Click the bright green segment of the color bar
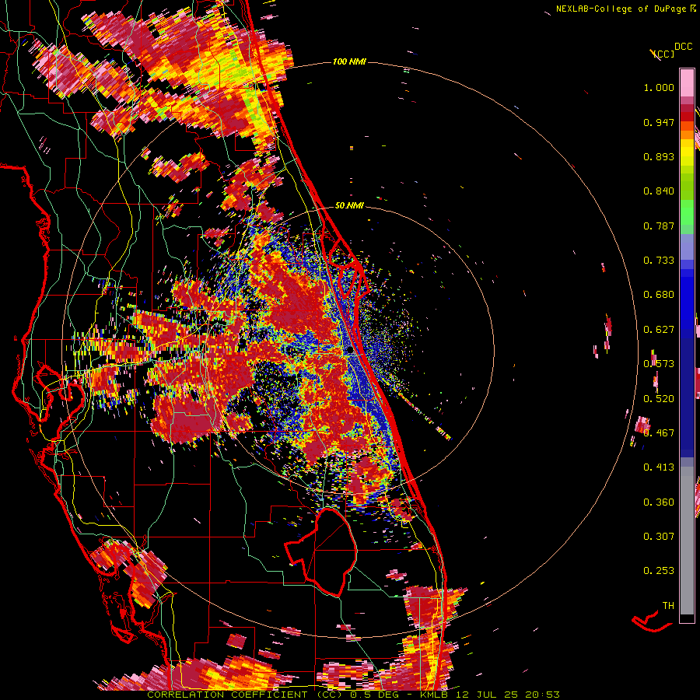700x700 pixels. click(687, 212)
